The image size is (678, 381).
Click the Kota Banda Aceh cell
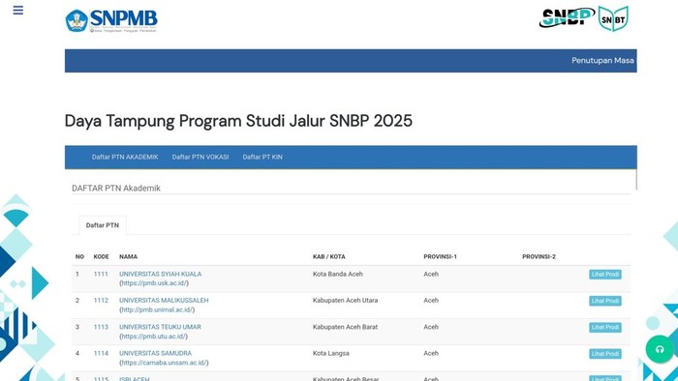pyautogui.click(x=338, y=274)
